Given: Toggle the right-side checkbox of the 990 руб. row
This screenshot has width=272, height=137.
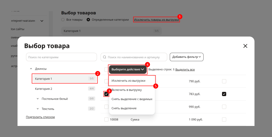Looking at the screenshot, I should 224,107.
